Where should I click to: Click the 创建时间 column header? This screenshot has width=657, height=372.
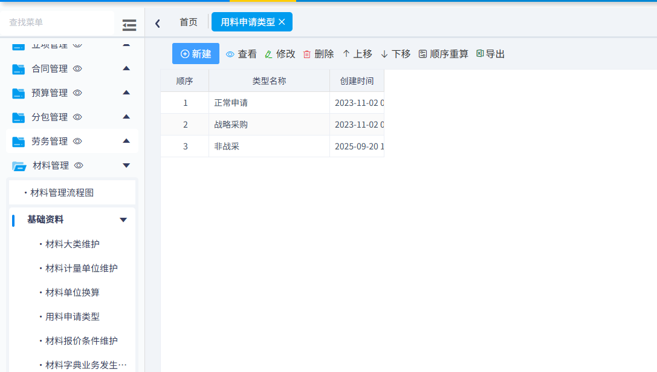[x=357, y=81]
